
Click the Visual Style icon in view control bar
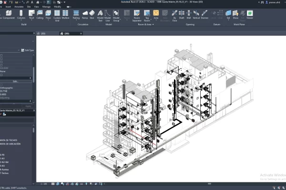point(58,184)
